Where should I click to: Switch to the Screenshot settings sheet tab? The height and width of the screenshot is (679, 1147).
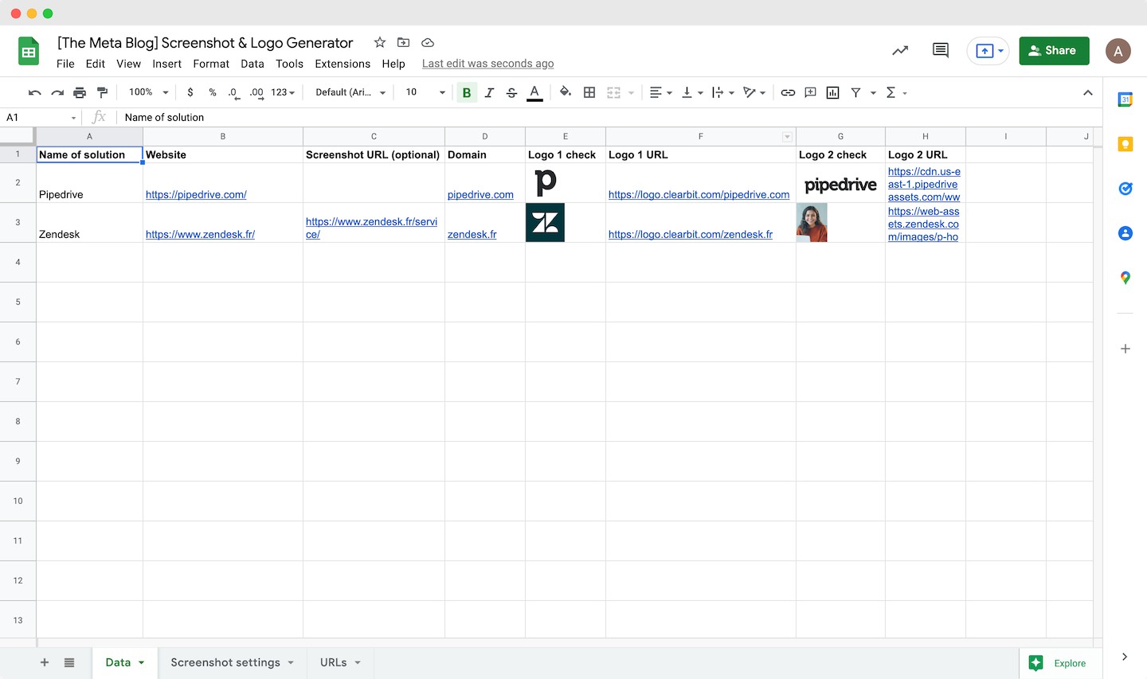click(x=225, y=662)
